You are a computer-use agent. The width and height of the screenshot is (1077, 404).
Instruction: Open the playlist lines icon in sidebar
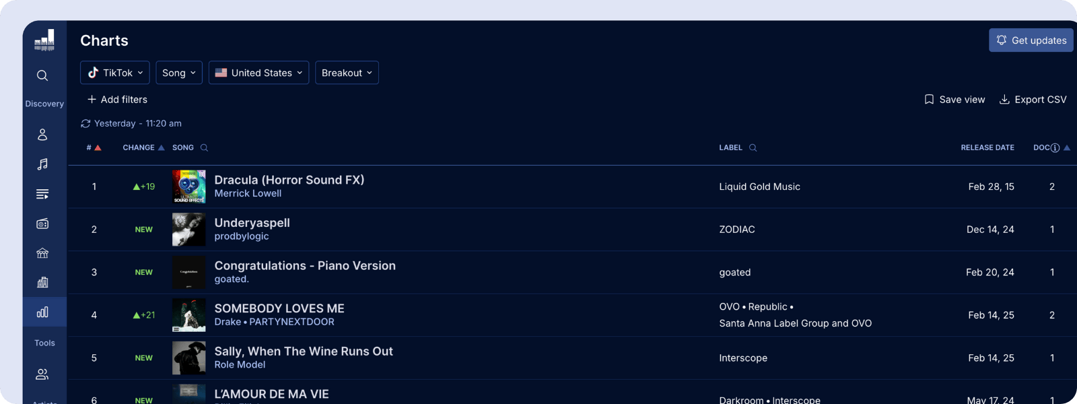pyautogui.click(x=42, y=194)
